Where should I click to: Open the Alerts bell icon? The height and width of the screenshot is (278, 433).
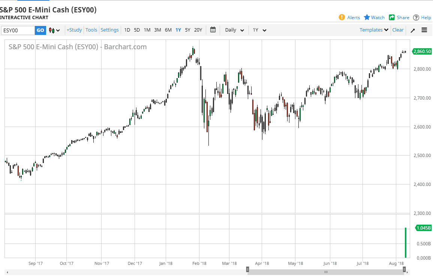coord(342,17)
